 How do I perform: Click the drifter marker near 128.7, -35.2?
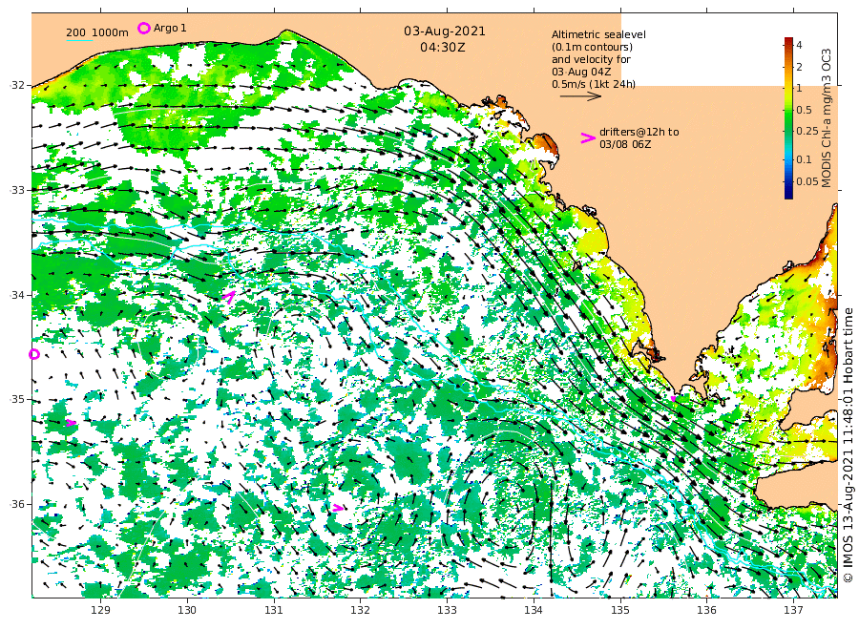pos(71,422)
